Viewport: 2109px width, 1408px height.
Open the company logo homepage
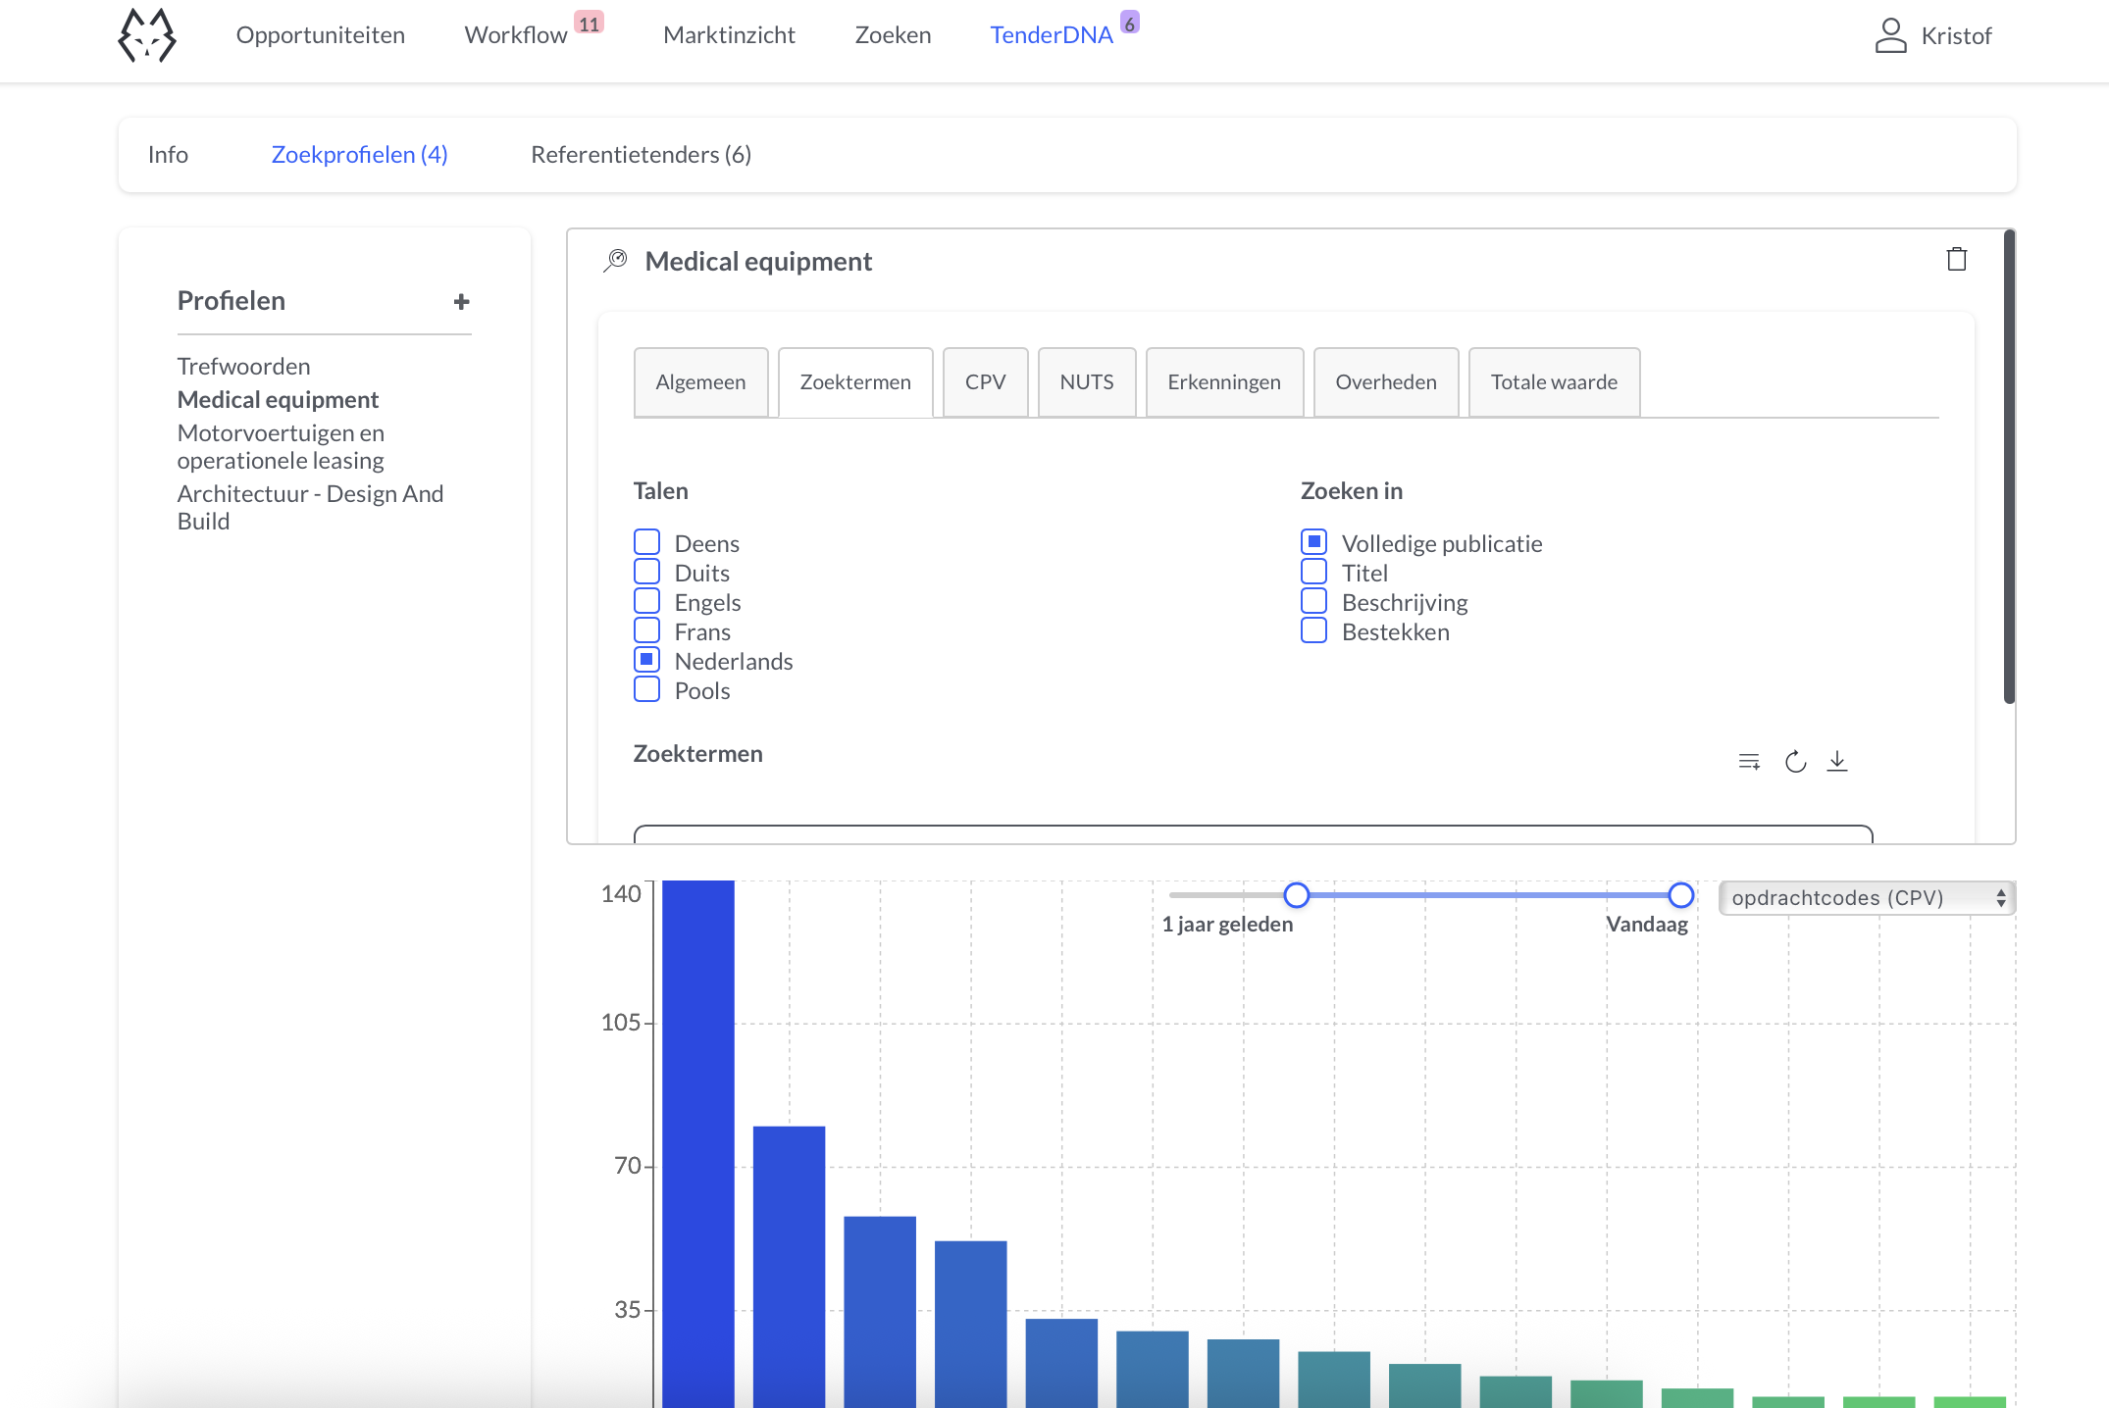click(x=148, y=36)
